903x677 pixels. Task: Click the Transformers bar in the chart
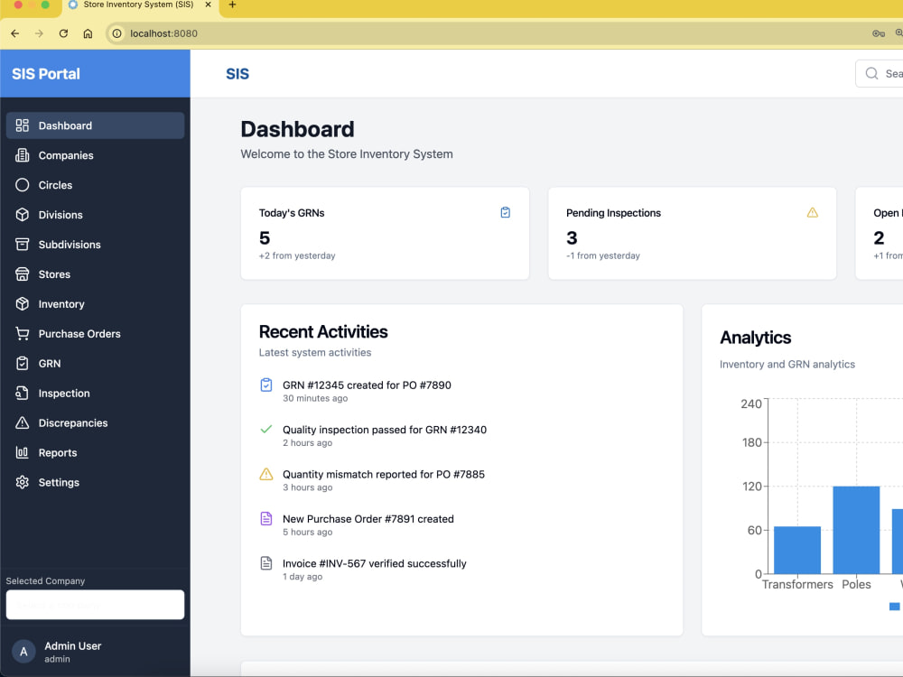797,550
